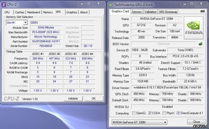209x129 pixels.
Task: Click the DirectX Support 10.1 / SM4.1 field
Action: tap(193, 63)
